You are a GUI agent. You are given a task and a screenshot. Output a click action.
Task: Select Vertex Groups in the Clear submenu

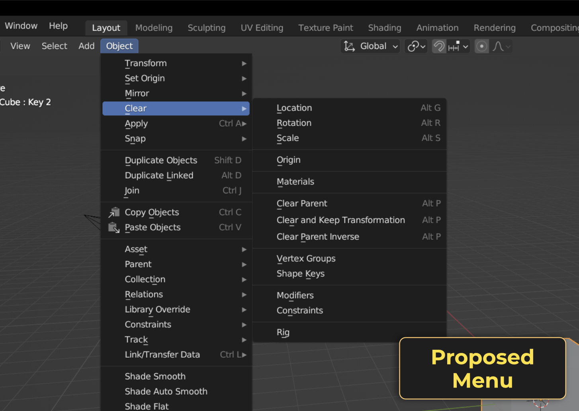pos(350,259)
